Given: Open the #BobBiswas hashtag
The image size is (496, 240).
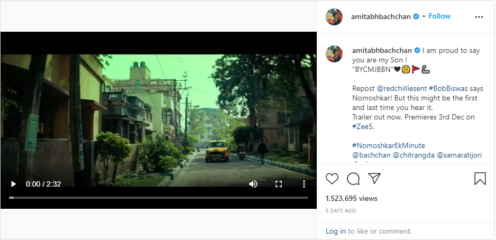Looking at the screenshot, I should (448, 88).
